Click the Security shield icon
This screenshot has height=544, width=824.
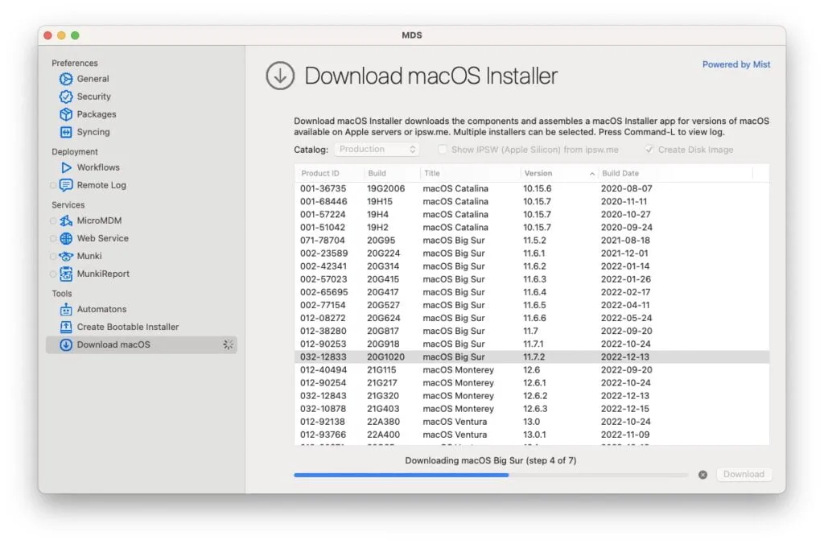pos(66,97)
